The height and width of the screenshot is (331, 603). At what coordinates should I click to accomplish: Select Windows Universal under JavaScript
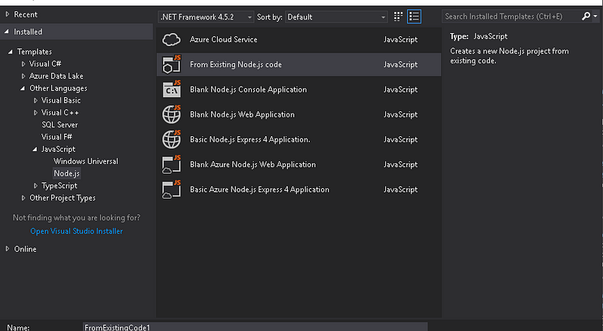point(86,161)
